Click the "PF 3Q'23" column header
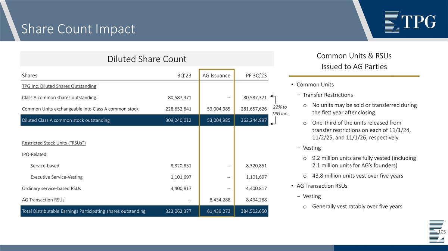This screenshot has height=251, width=448. coord(256,76)
